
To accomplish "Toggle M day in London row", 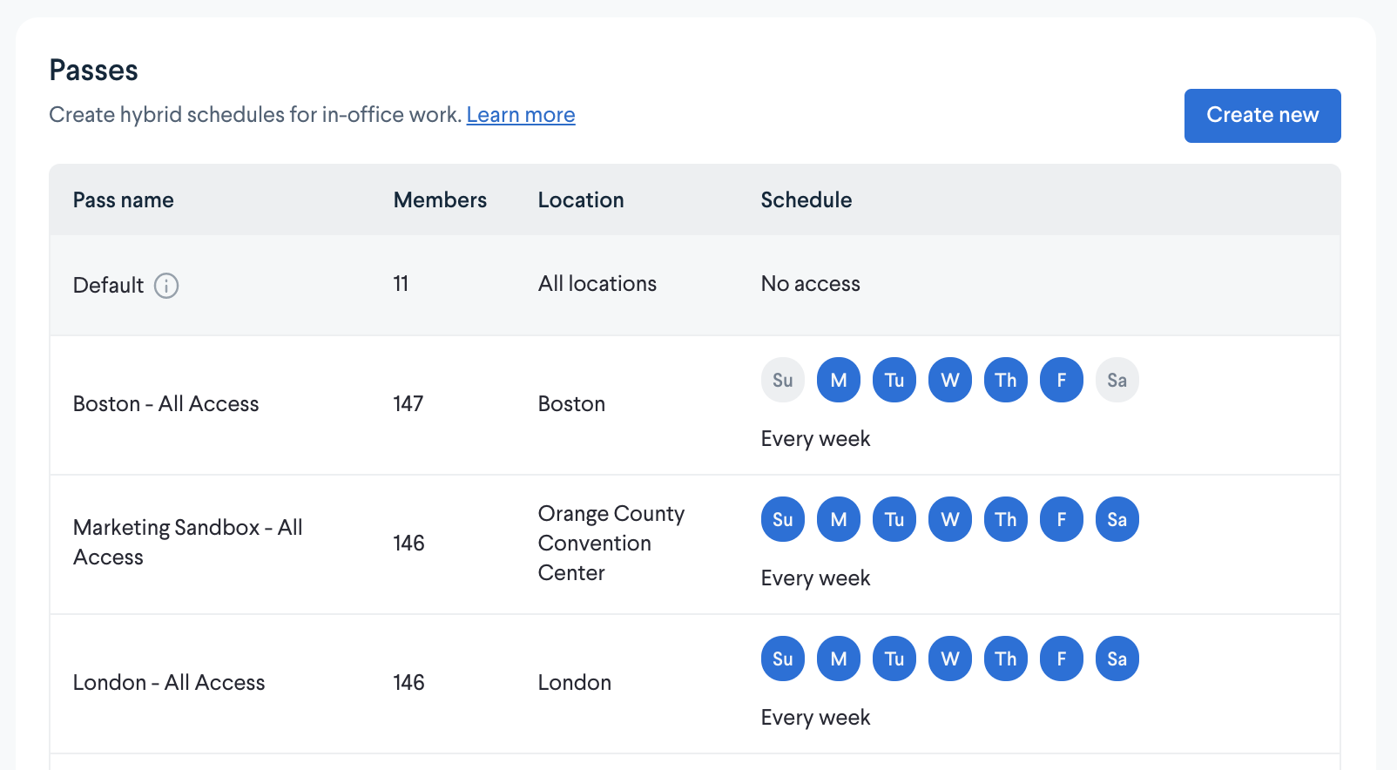I will click(839, 659).
